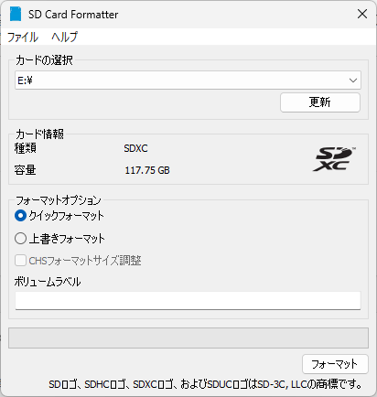This screenshot has height=397, width=377.
Task: Click the カード情報 group heading
Action: tap(39, 134)
